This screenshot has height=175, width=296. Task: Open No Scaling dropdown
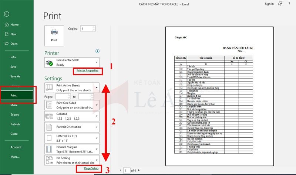[x=72, y=159]
